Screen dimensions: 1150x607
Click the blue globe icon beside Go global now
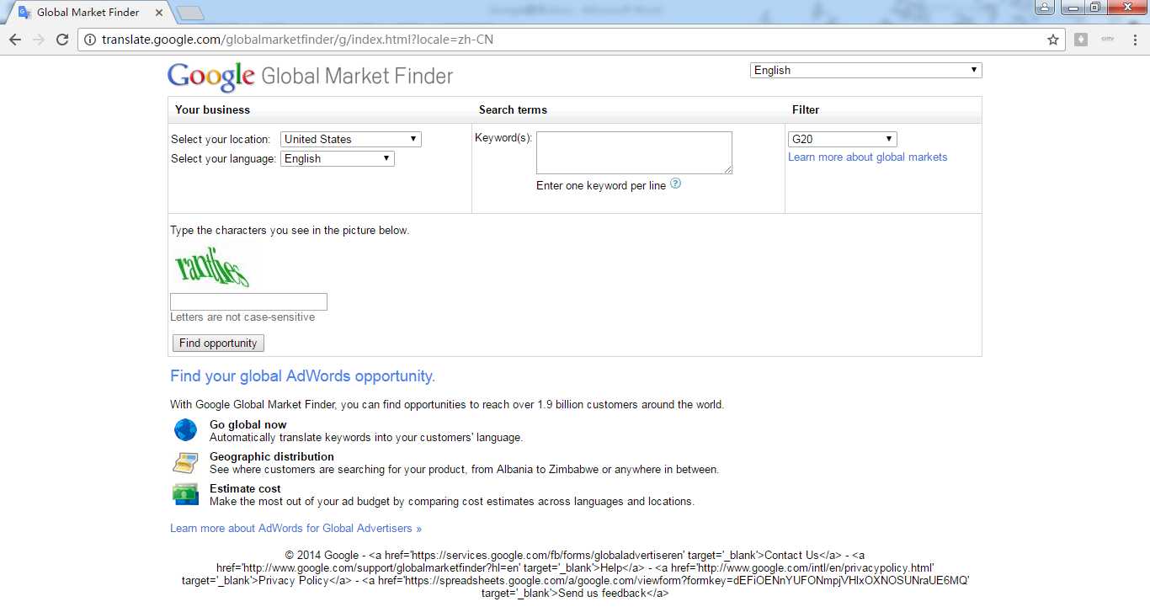click(185, 430)
